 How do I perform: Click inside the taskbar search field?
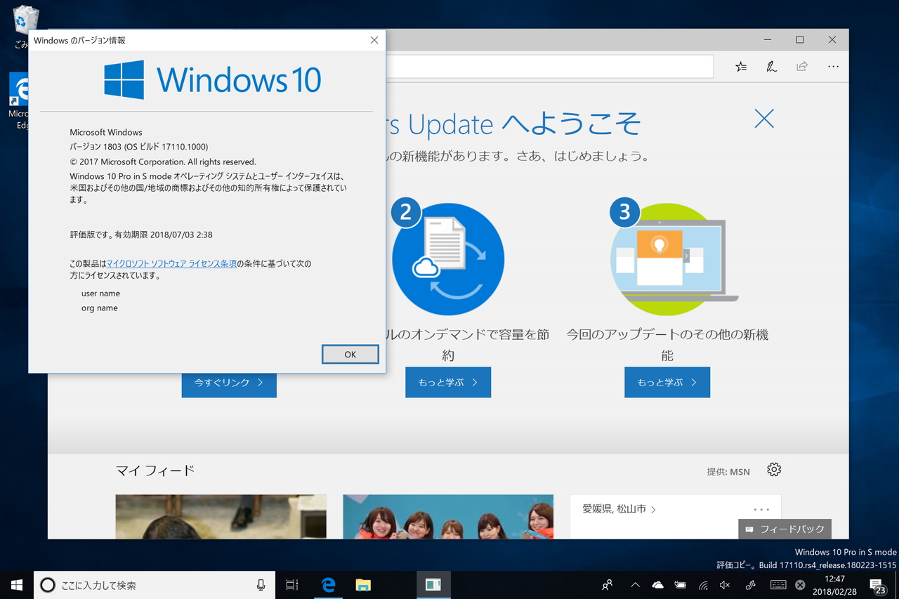tap(140, 584)
